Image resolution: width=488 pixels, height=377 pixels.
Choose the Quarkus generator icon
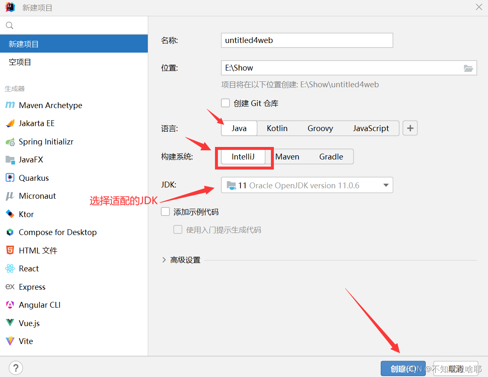point(10,178)
